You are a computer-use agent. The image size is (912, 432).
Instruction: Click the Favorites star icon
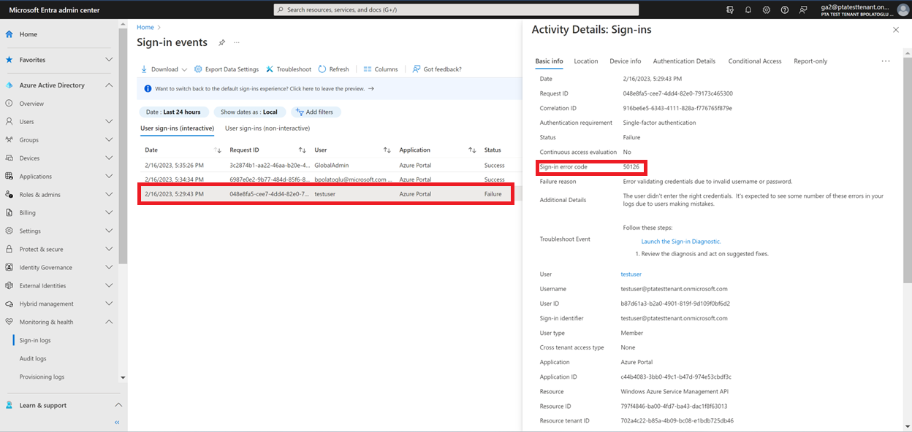(x=9, y=60)
